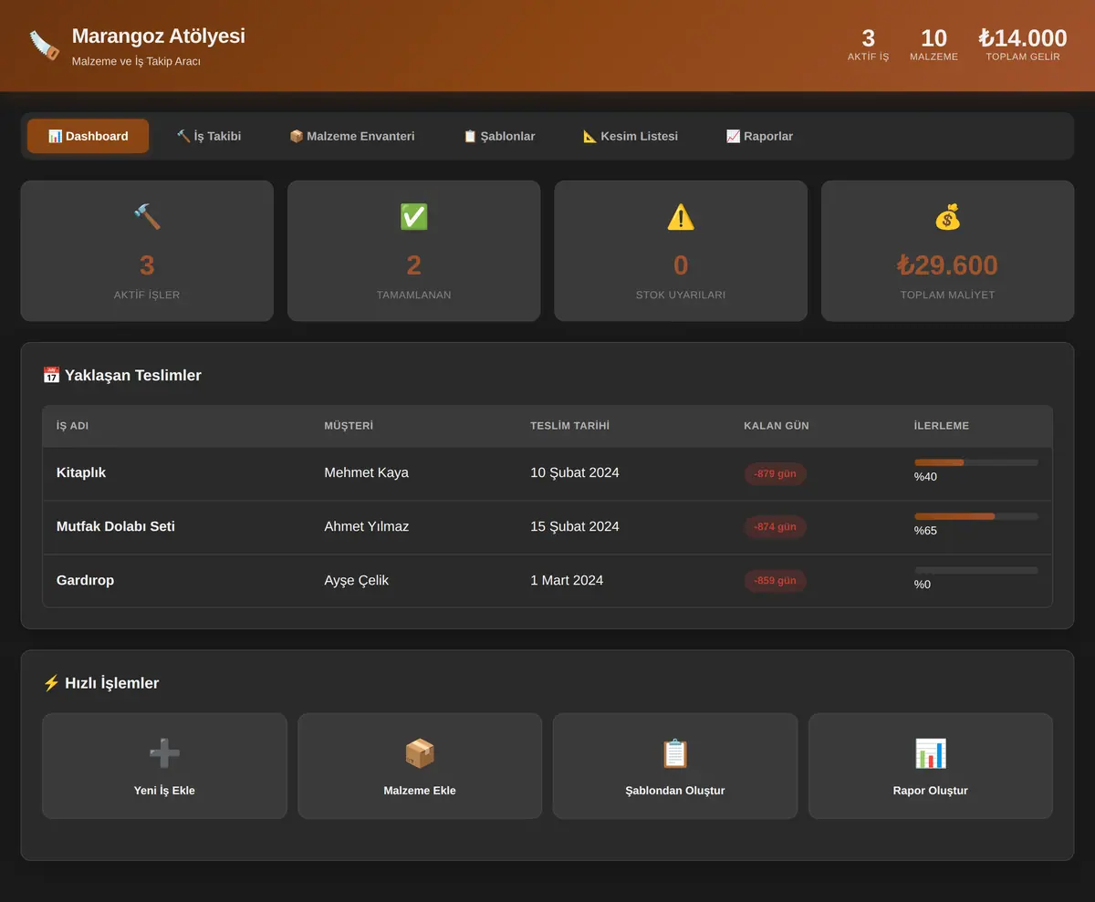Click the Kitaplık progress bar at %40
The height and width of the screenshot is (902, 1095).
coord(976,462)
